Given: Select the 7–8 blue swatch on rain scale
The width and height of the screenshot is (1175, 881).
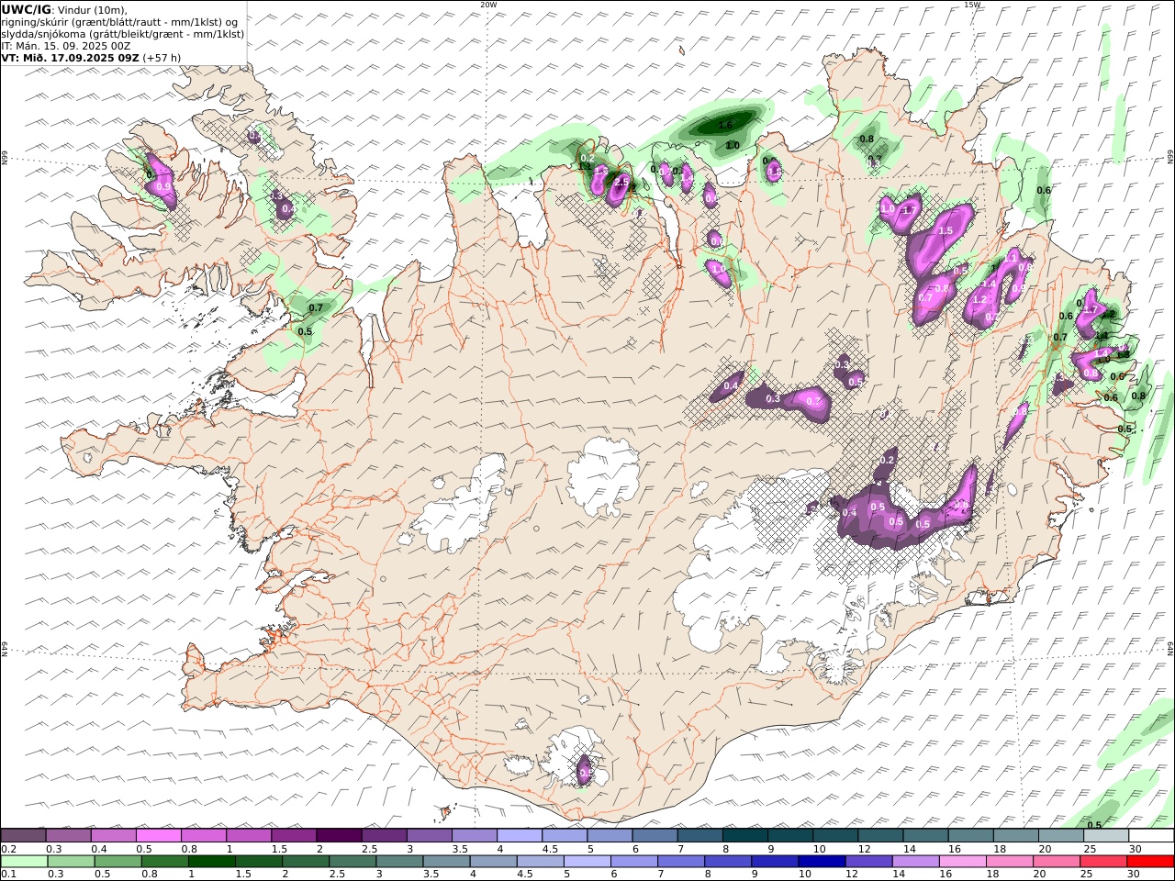Looking at the screenshot, I should coord(681,862).
